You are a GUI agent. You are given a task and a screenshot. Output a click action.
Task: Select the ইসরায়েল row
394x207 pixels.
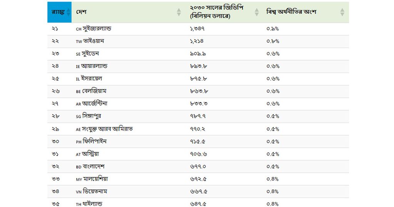point(198,78)
